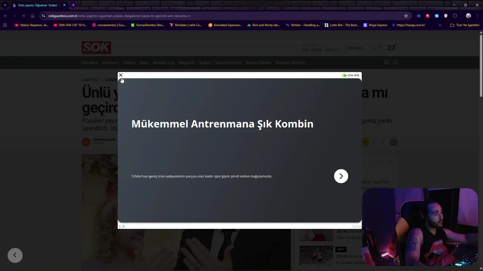Image resolution: width=483 pixels, height=271 pixels.
Task: Open the 'Lotto Bot - The Best...' bookmark
Action: pos(341,25)
